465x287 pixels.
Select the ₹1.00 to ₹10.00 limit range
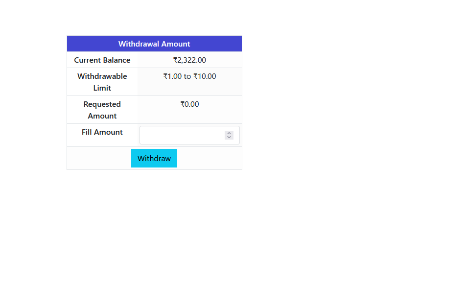[x=189, y=76]
